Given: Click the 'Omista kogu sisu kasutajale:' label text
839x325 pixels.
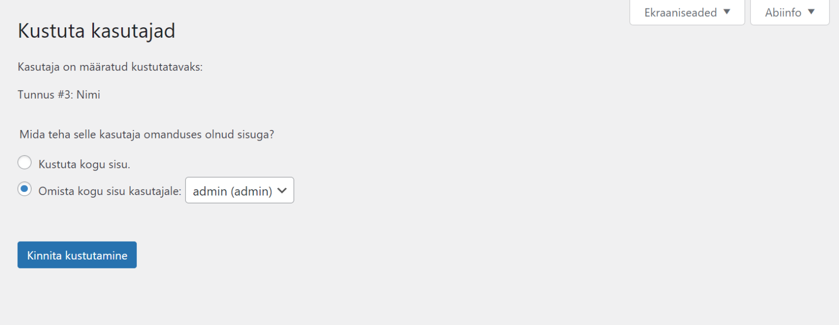Looking at the screenshot, I should 110,191.
